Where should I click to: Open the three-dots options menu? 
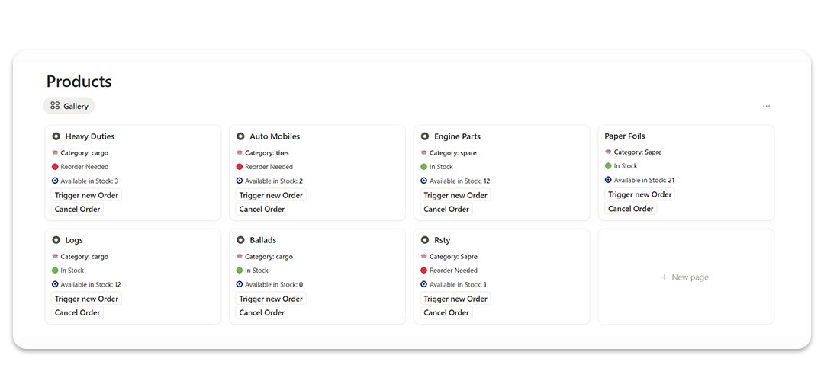coord(766,106)
